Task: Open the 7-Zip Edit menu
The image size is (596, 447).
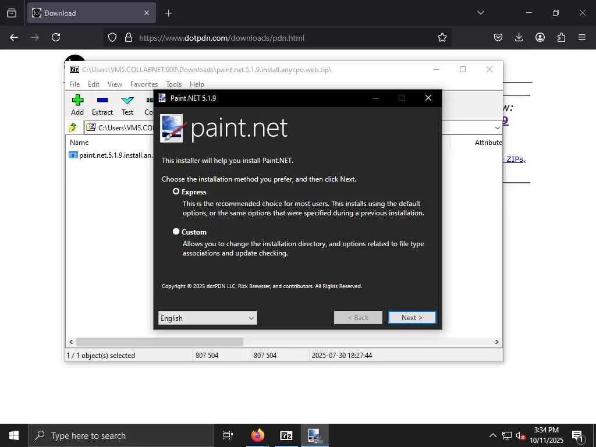Action: pos(94,84)
